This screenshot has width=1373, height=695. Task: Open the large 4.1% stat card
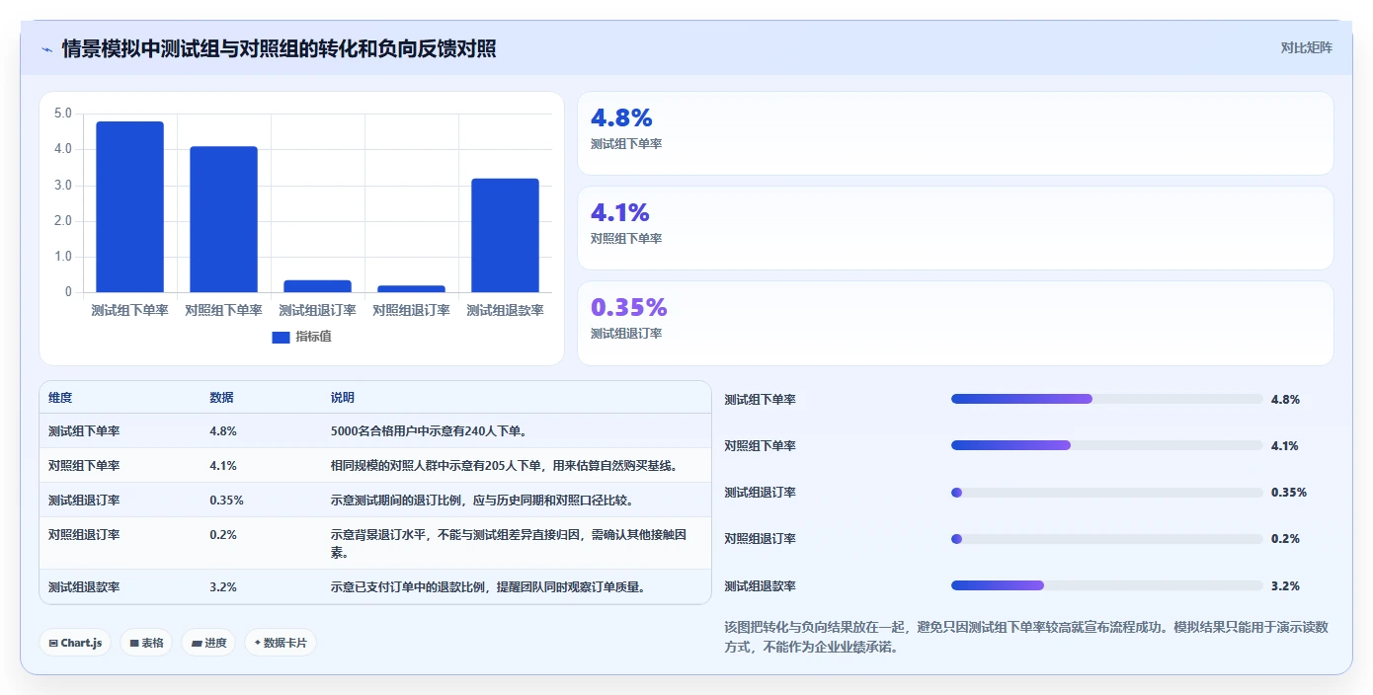pyautogui.click(x=955, y=228)
